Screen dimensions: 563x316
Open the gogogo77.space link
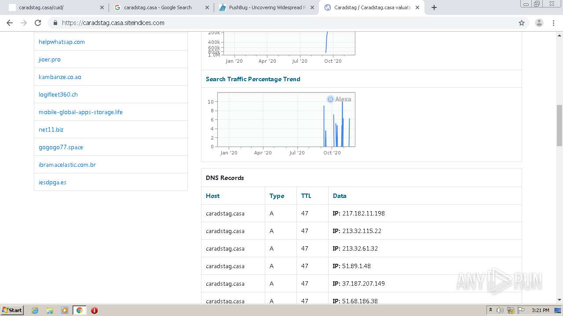coord(61,147)
